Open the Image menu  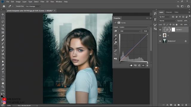18,2
